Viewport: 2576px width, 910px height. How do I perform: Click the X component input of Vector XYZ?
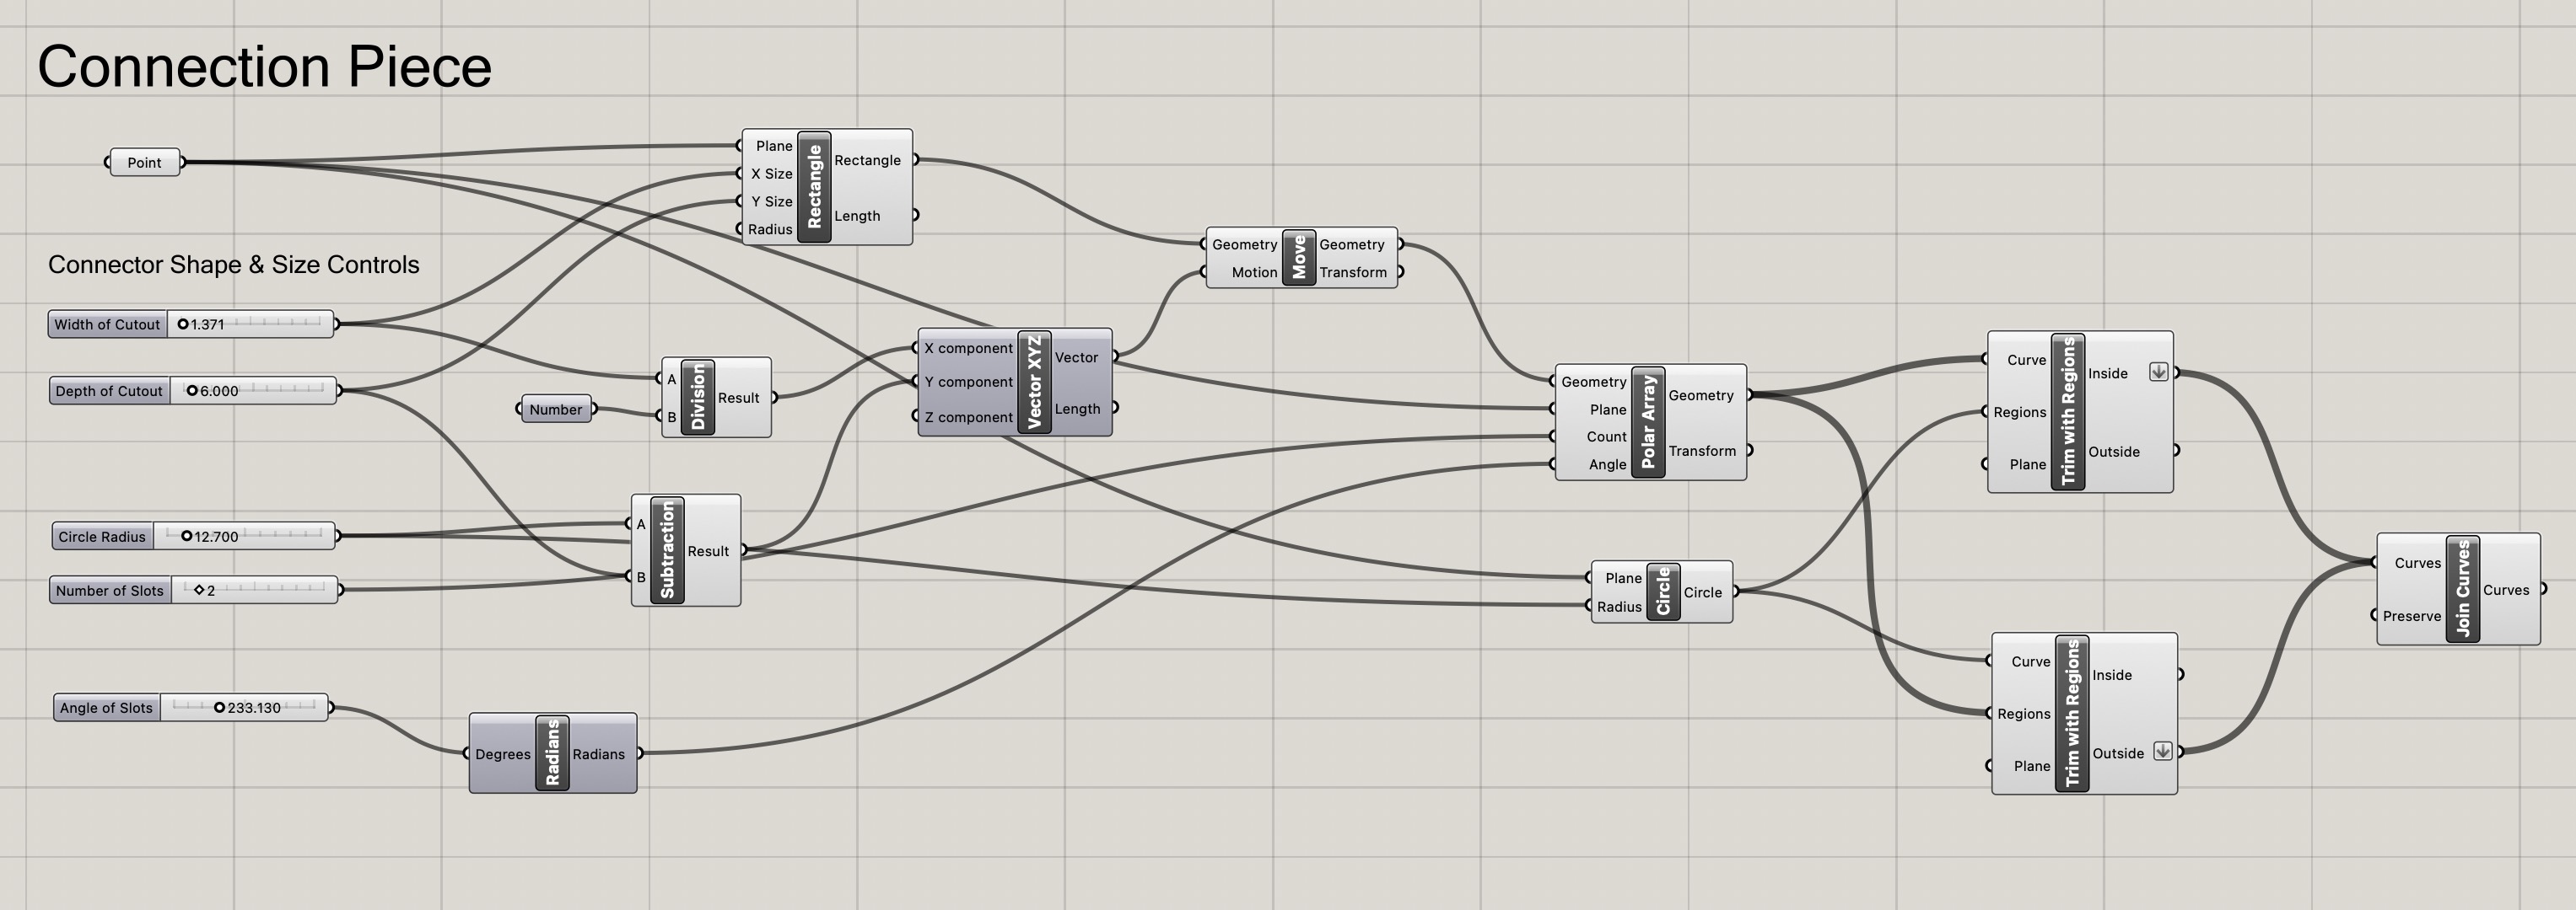tap(968, 349)
